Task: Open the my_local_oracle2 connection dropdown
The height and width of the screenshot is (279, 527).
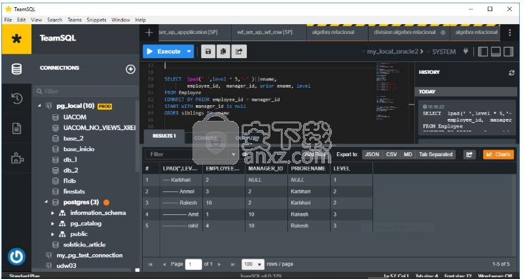Action: click(x=392, y=52)
